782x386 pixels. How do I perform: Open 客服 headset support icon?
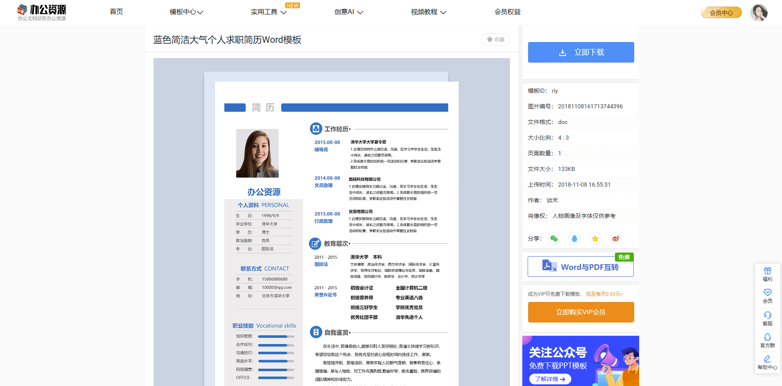tap(767, 318)
